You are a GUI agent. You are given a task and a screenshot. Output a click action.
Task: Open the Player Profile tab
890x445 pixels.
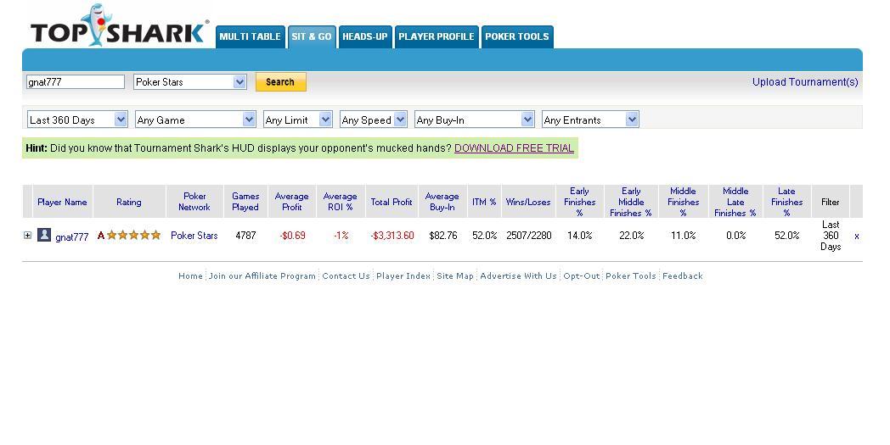436,36
